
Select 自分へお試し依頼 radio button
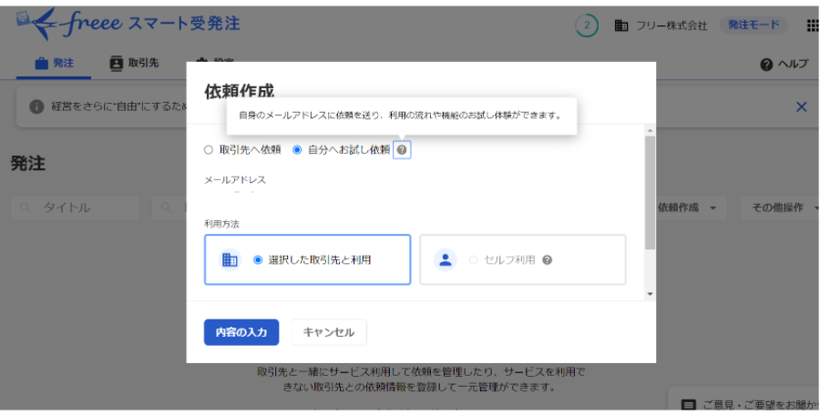pos(297,150)
